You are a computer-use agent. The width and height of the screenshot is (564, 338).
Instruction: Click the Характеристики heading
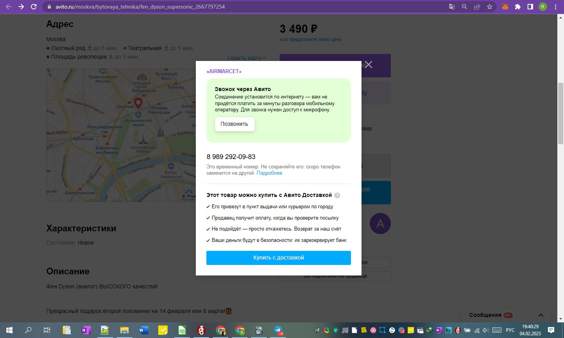point(81,228)
